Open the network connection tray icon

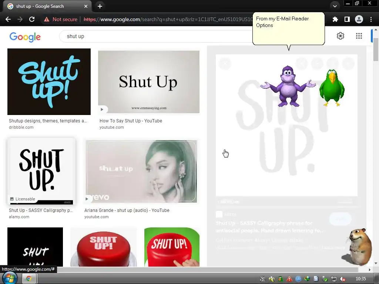pyautogui.click(x=333, y=279)
